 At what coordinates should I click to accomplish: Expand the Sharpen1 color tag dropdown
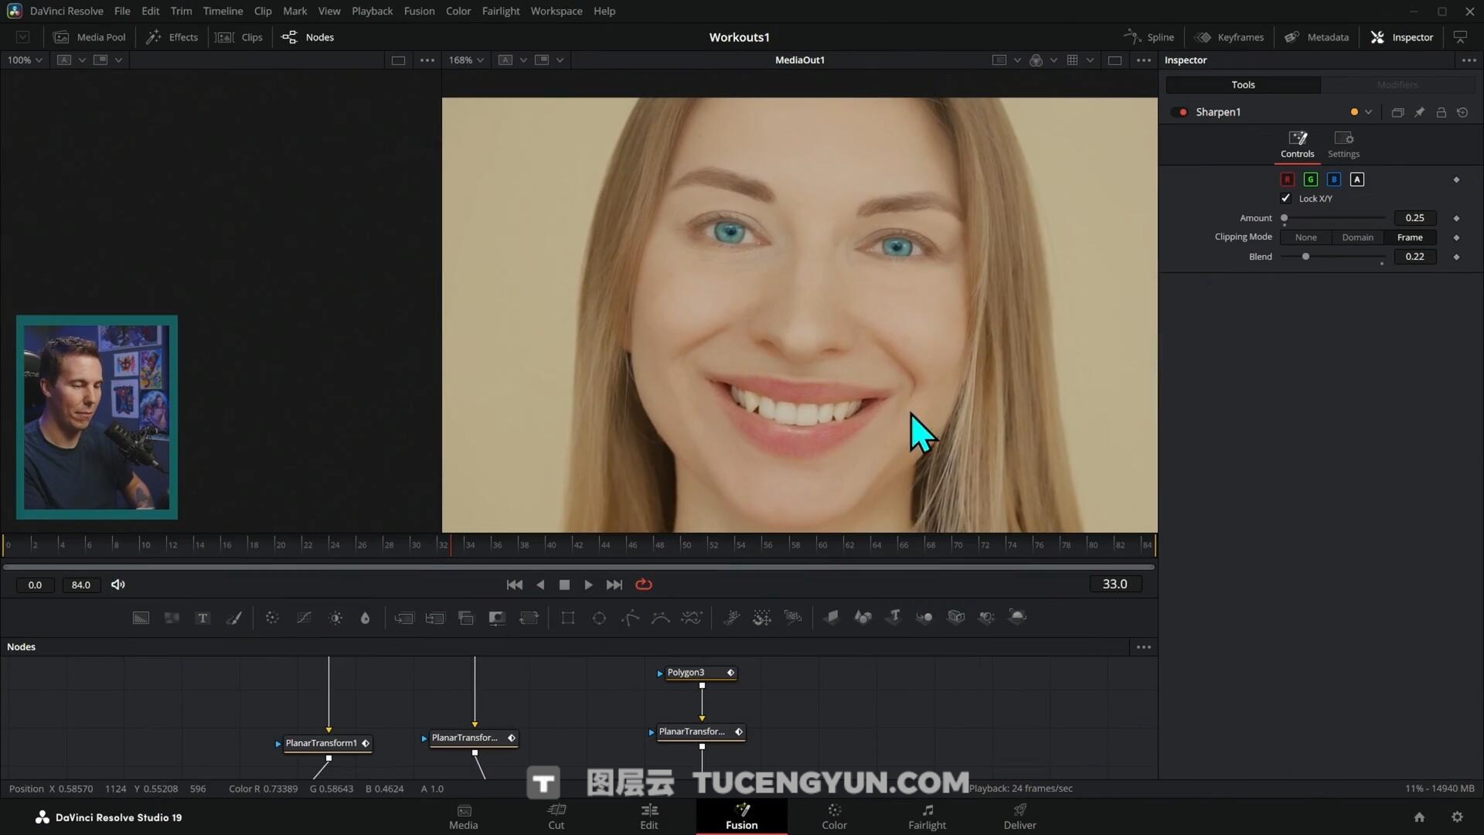(x=1369, y=112)
